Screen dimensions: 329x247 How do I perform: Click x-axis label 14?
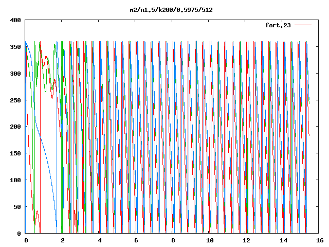[283, 240]
